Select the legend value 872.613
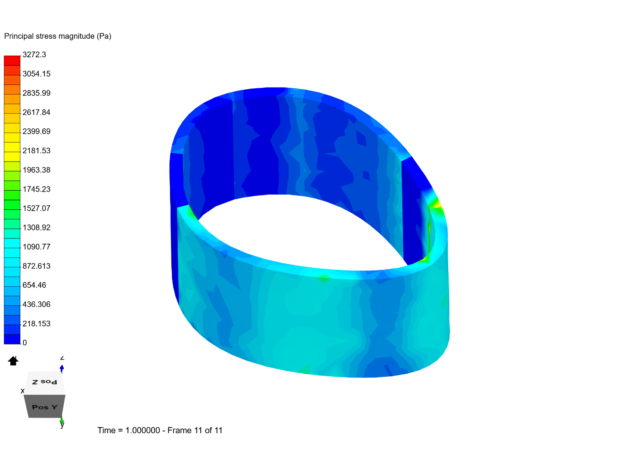The height and width of the screenshot is (465, 620). 37,266
